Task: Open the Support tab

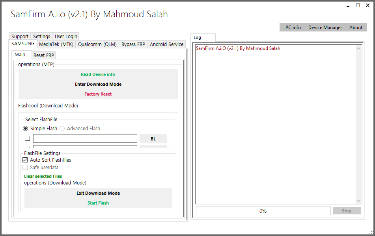Action: (20, 36)
